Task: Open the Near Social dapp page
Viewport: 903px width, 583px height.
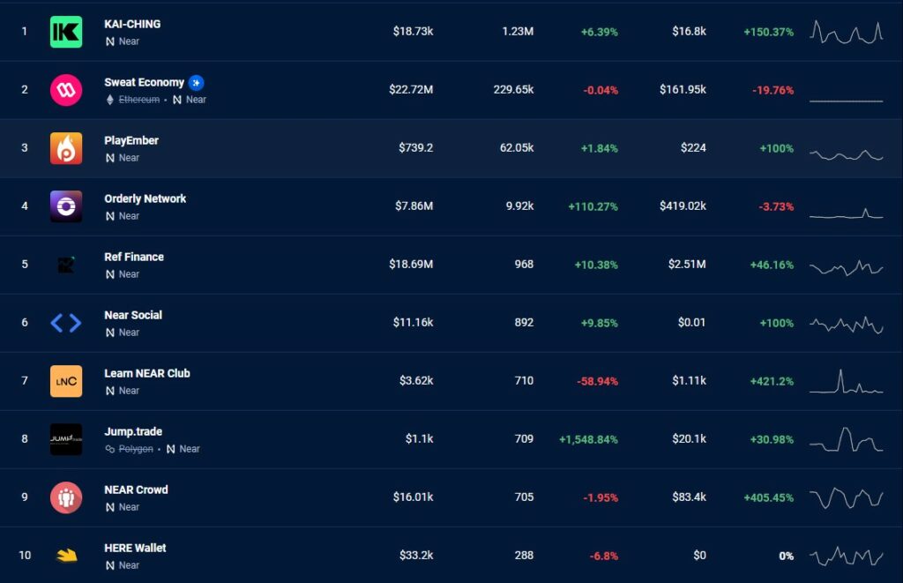Action: 133,315
